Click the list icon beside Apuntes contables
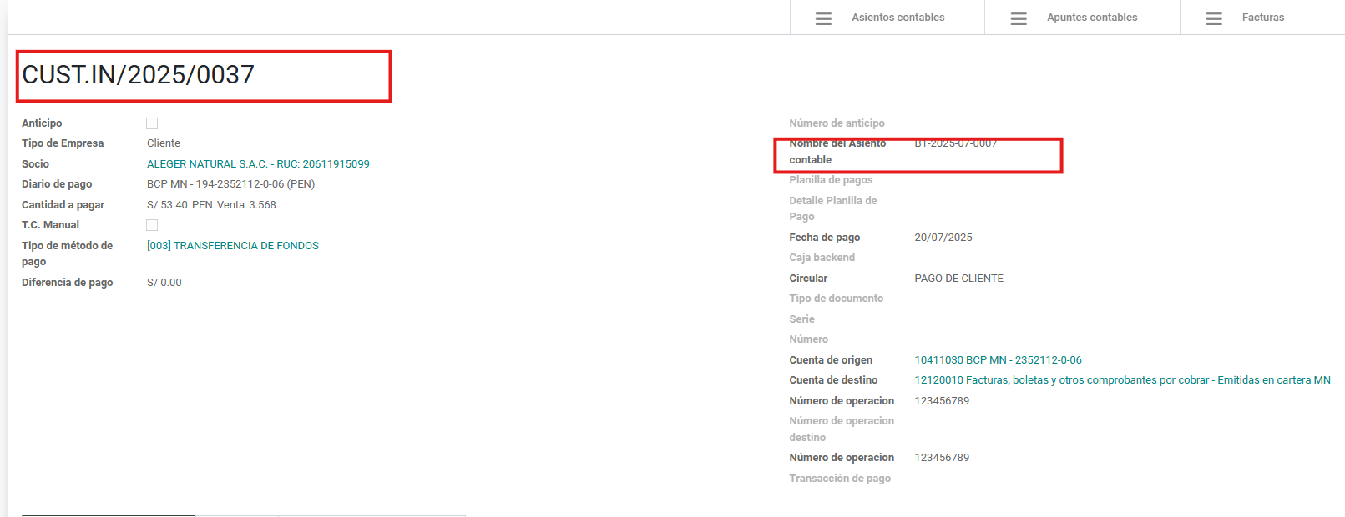This screenshot has height=517, width=1345. click(x=1019, y=18)
